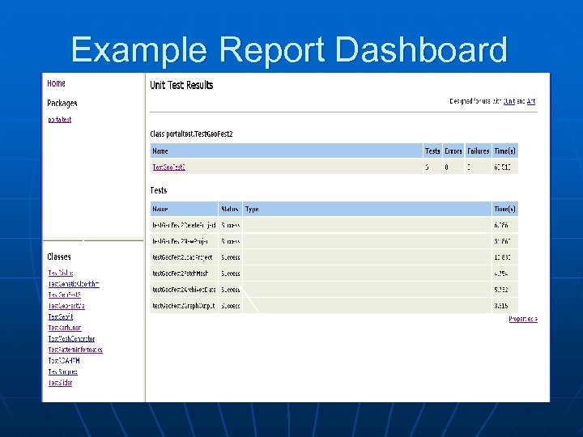Click Success status in the testGeoFest2GraphOutput row

(230, 306)
